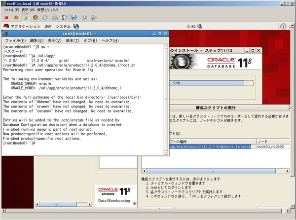This screenshot has width=296, height=220.
Task: Open the 仮想マシン(V) menu
Action: [47, 10]
